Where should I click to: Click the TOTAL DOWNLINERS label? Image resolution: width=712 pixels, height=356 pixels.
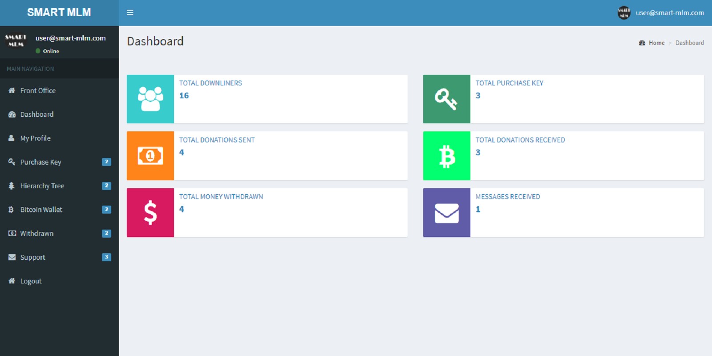210,83
